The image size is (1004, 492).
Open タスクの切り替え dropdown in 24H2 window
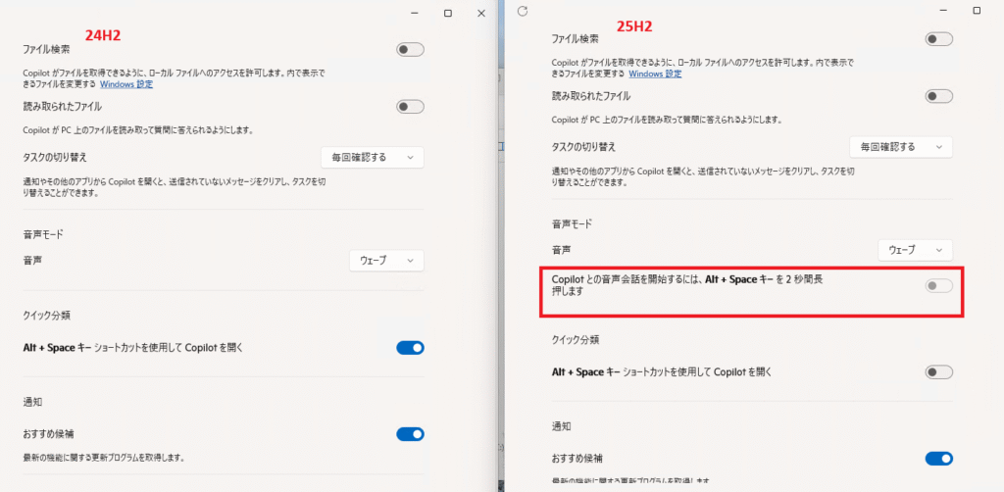372,157
